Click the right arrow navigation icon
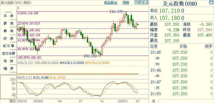The width and height of the screenshot is (214, 103). coord(141,2)
